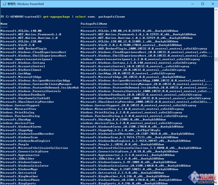Minimize the PowerShell window

pos(193,4)
